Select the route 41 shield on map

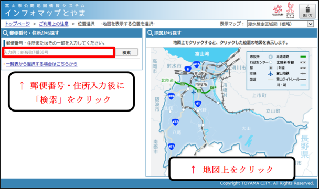pos(198,104)
